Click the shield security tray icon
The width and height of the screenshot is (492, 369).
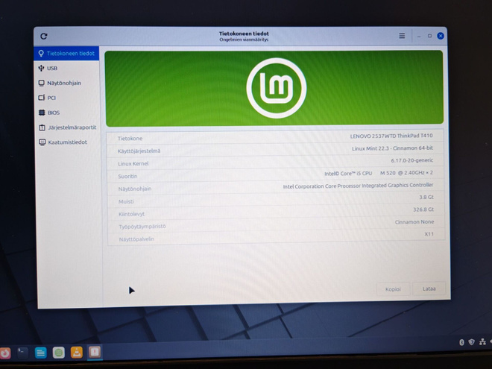[471, 342]
